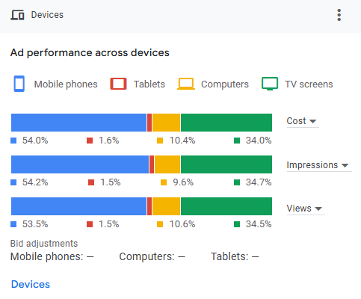Select the Mobile phones legend icon
Image resolution: width=361 pixels, height=299 pixels.
point(19,84)
